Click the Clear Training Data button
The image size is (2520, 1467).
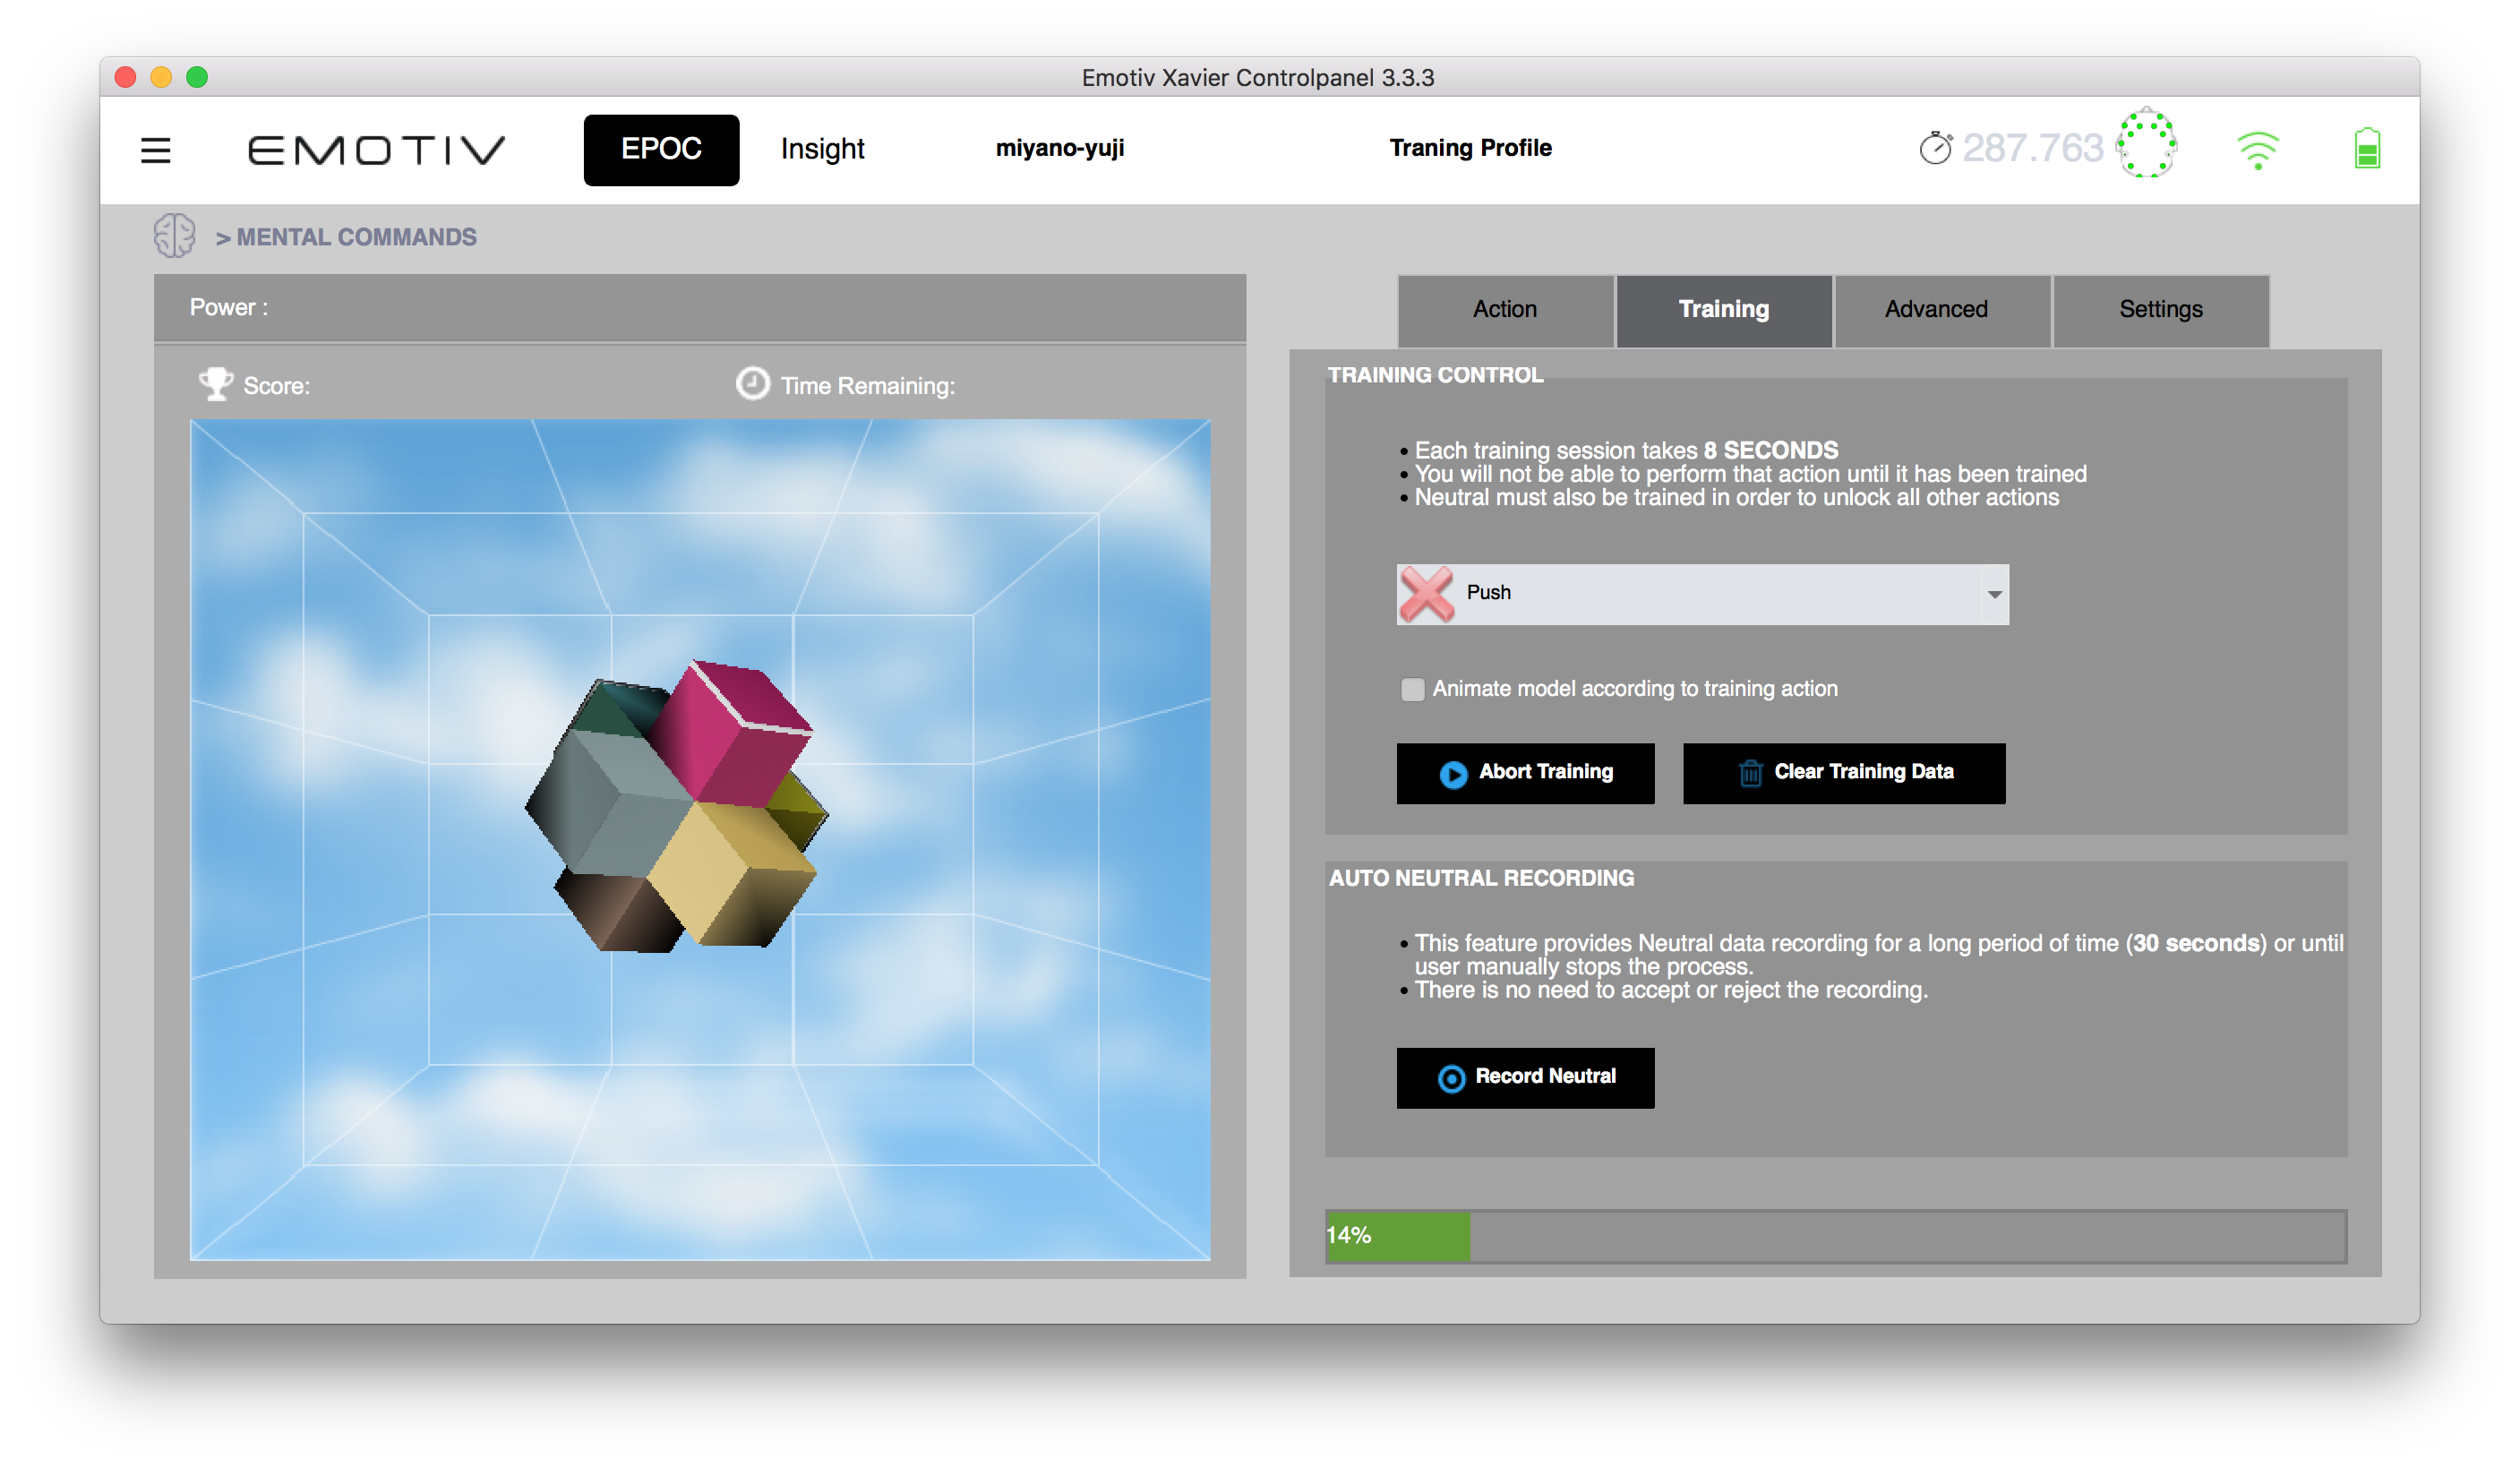[1843, 772]
